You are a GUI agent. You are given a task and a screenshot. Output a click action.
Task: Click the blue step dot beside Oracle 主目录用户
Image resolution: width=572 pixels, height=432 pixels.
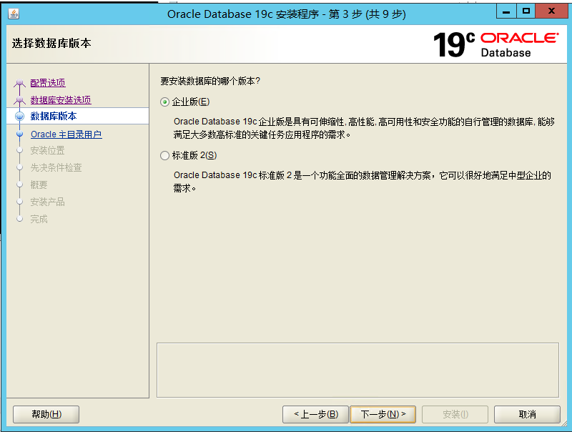pyautogui.click(x=20, y=133)
